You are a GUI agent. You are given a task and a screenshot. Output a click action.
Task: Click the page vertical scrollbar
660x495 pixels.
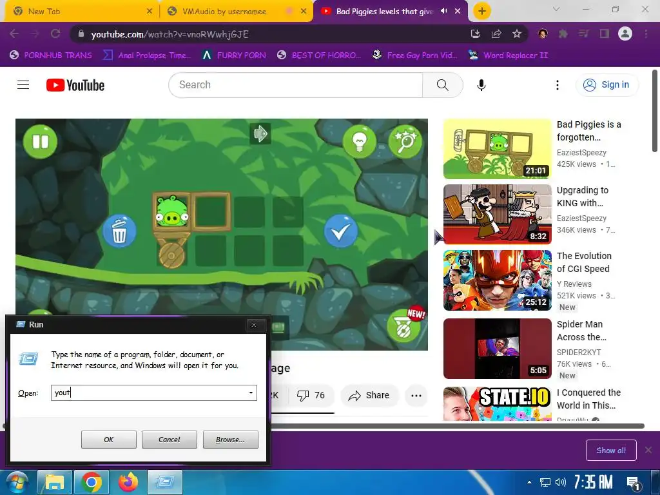coord(655,111)
